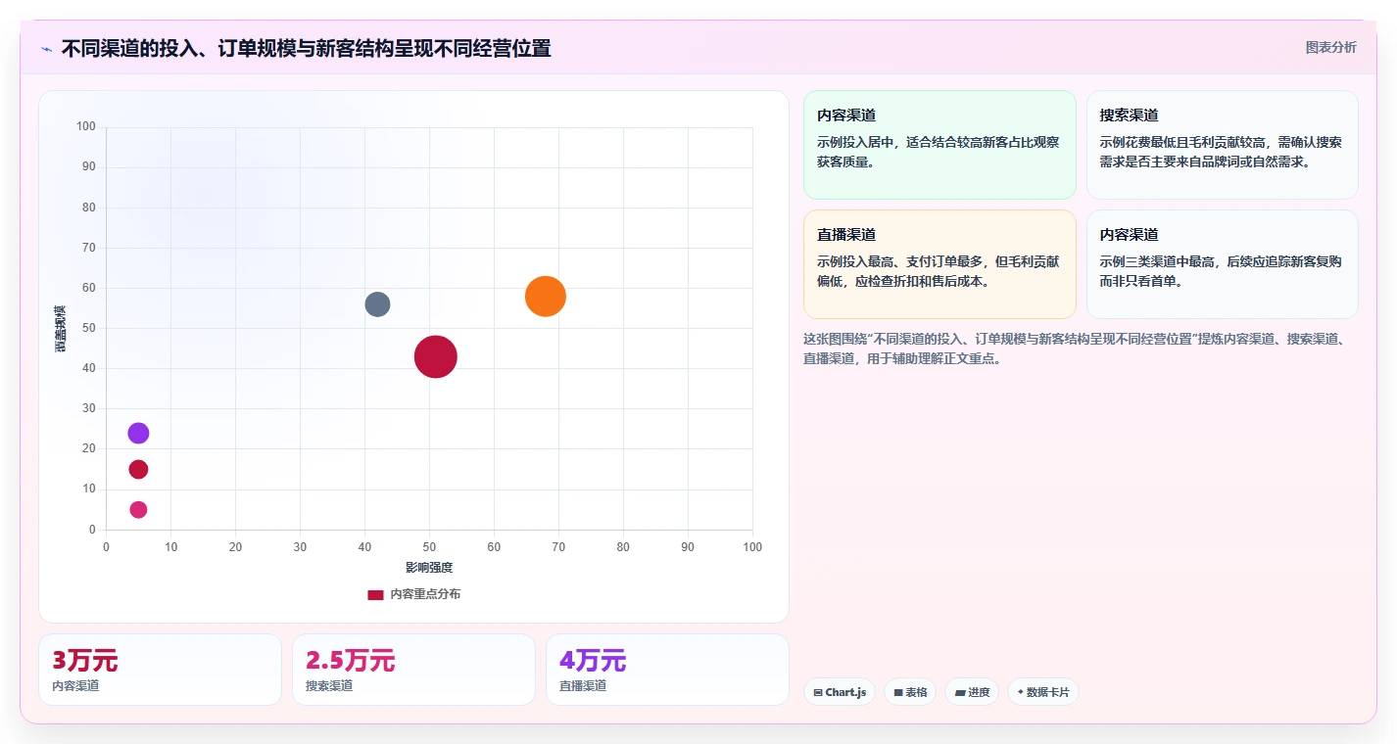The image size is (1397, 744).
Task: Open the 内容渠道 card about 新客复购
Action: coord(1222,264)
